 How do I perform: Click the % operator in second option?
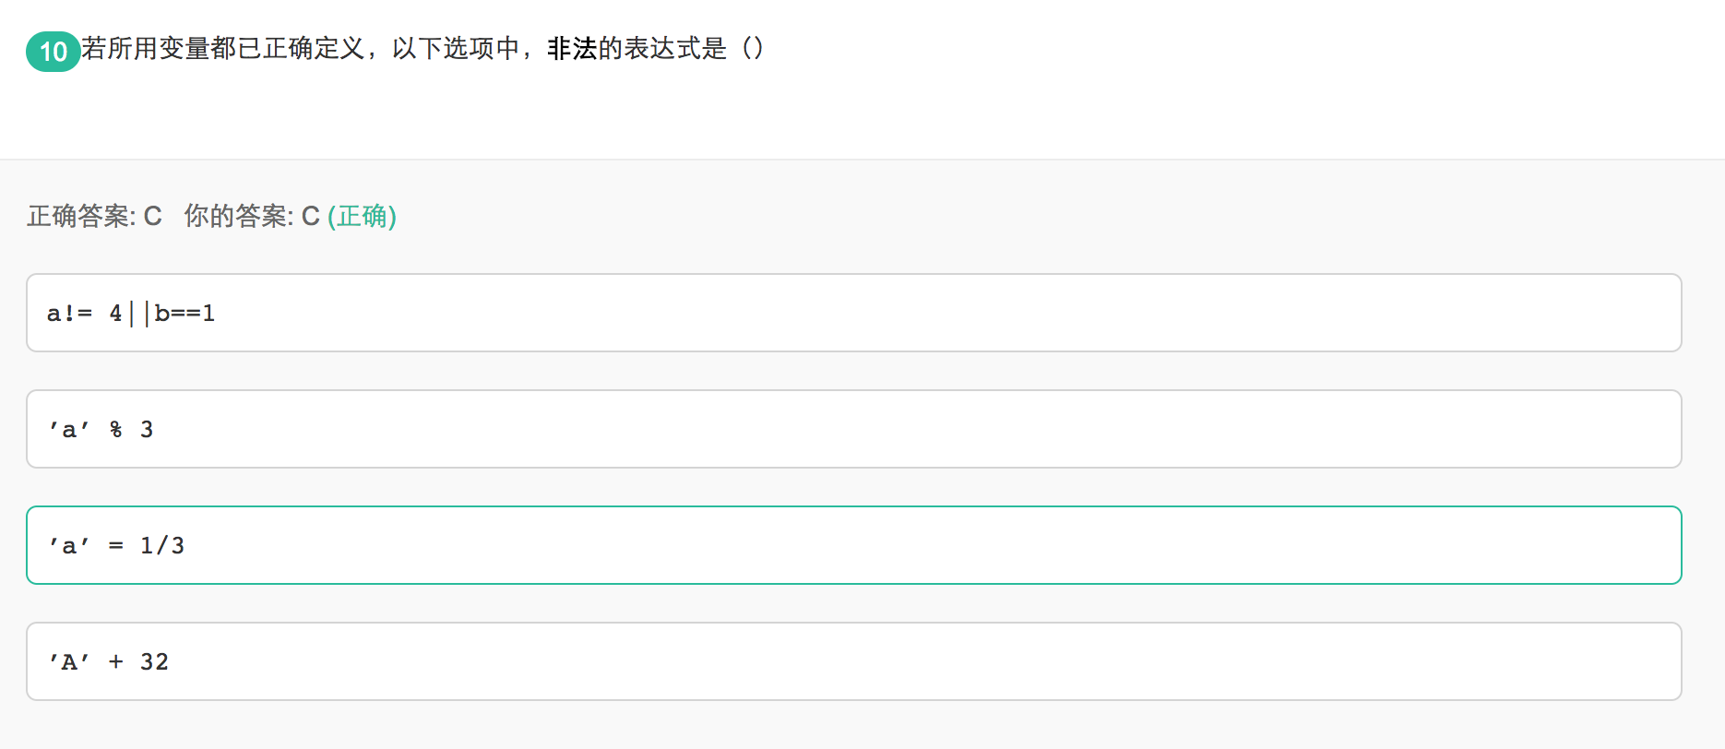pyautogui.click(x=115, y=430)
